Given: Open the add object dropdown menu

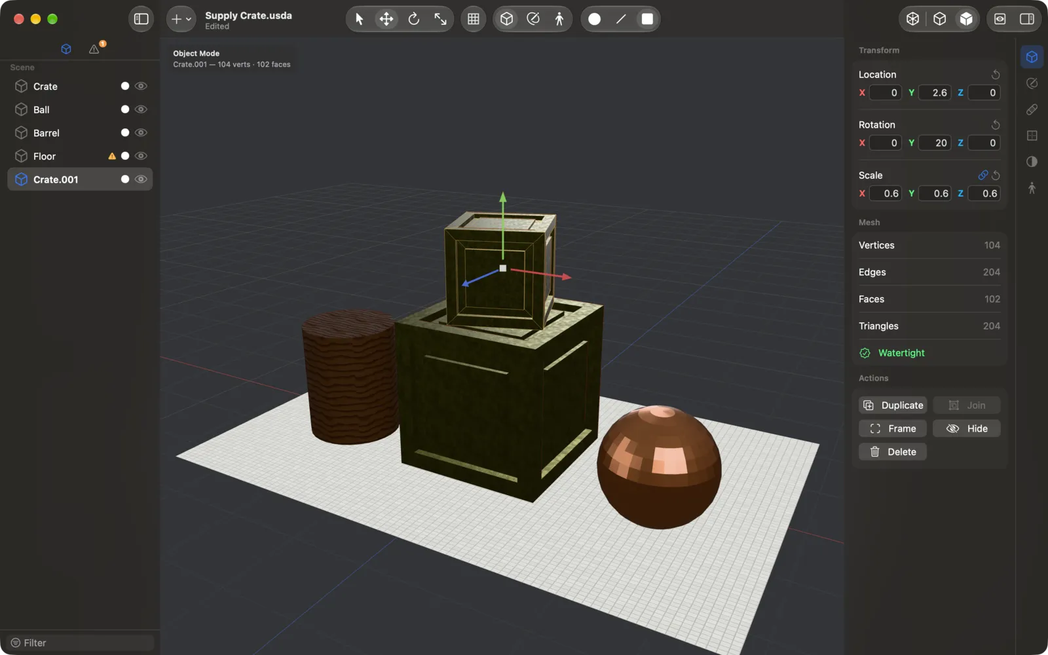Looking at the screenshot, I should pos(181,19).
